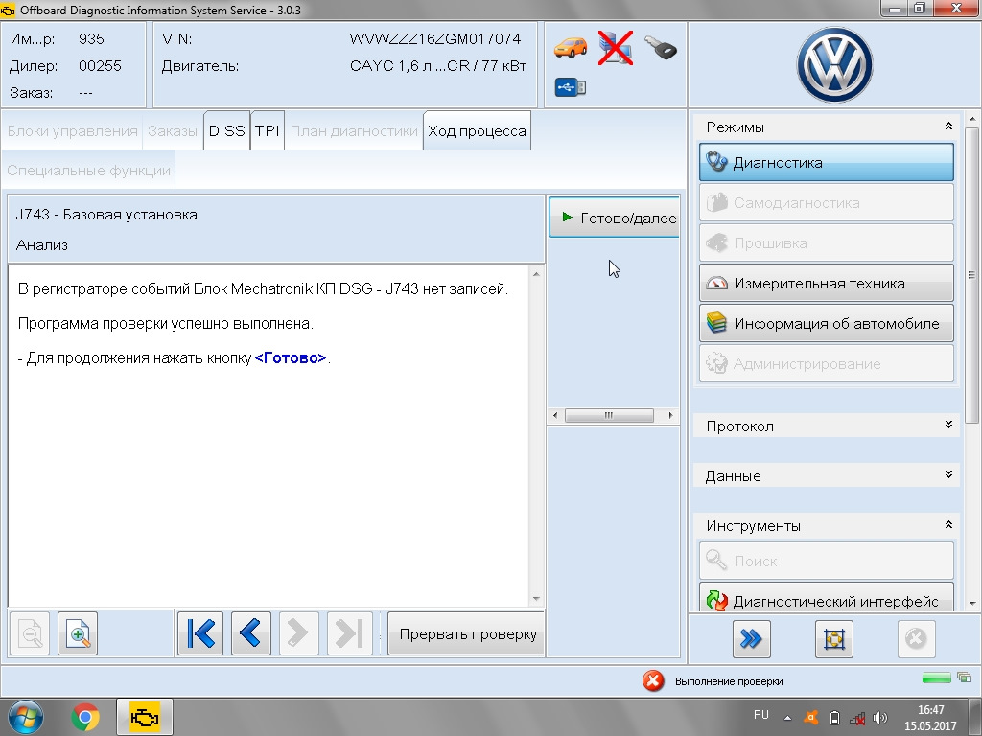Click the fullscreen lifebuoy frame icon
The image size is (982, 736).
[x=834, y=639]
